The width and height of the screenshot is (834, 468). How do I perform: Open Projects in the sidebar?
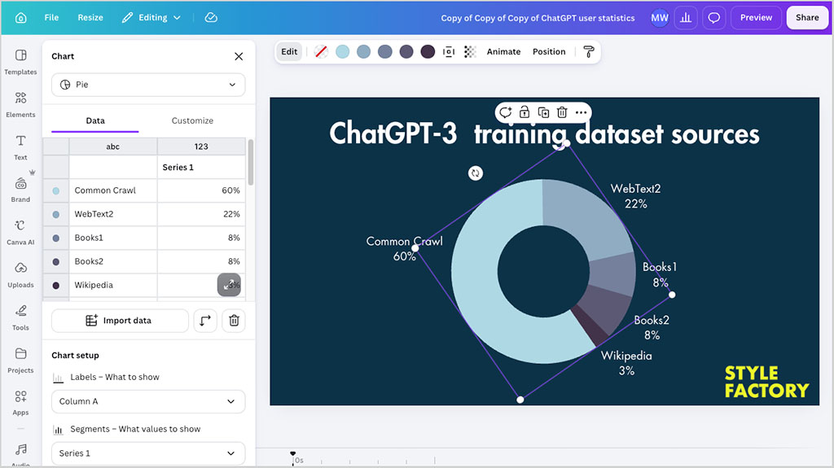tap(20, 360)
